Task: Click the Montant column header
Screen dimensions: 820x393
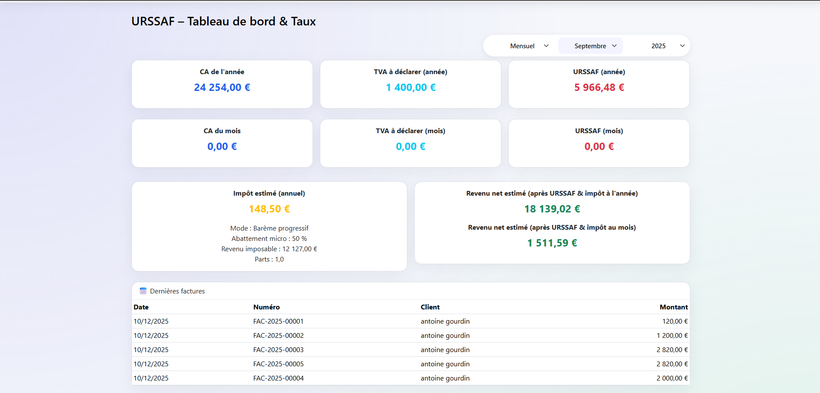Action: tap(674, 307)
